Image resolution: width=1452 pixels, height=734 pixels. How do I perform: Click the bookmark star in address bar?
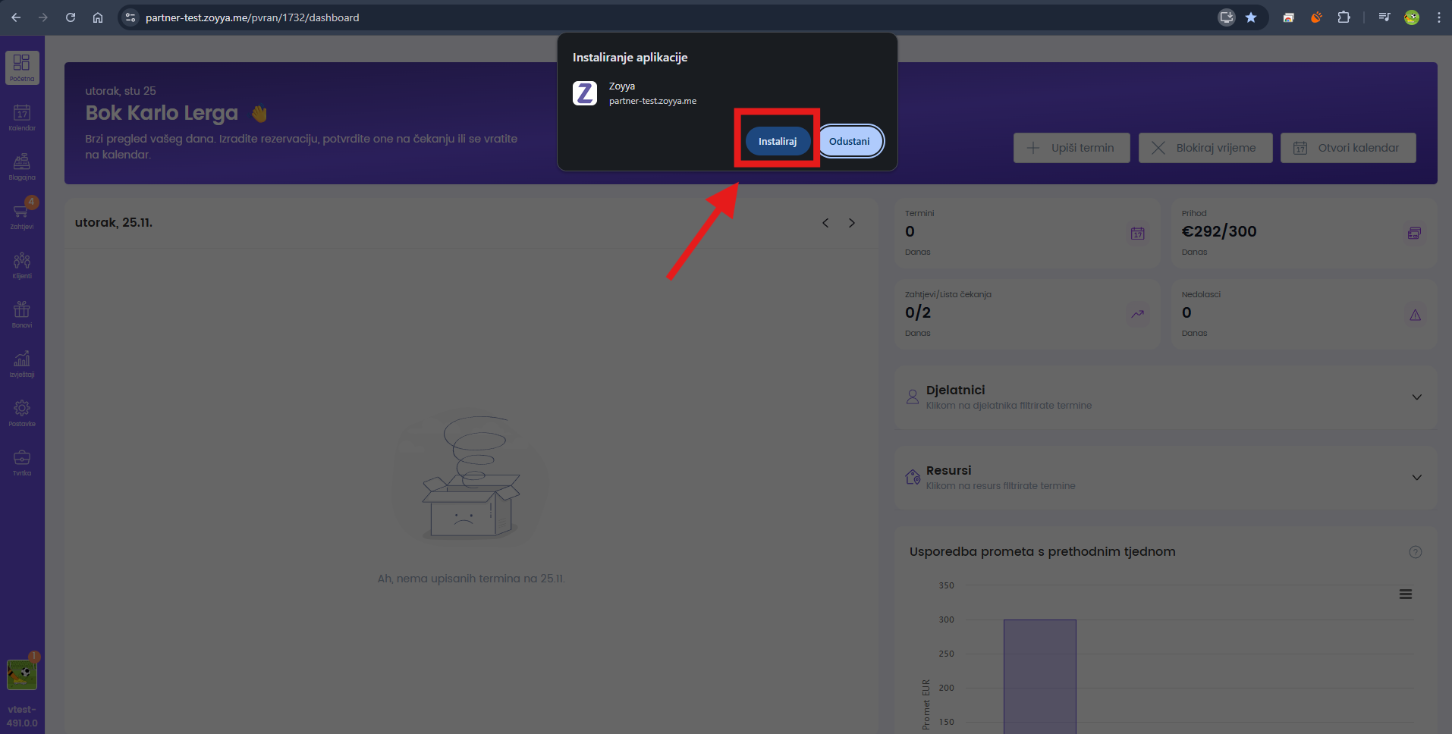click(1251, 17)
